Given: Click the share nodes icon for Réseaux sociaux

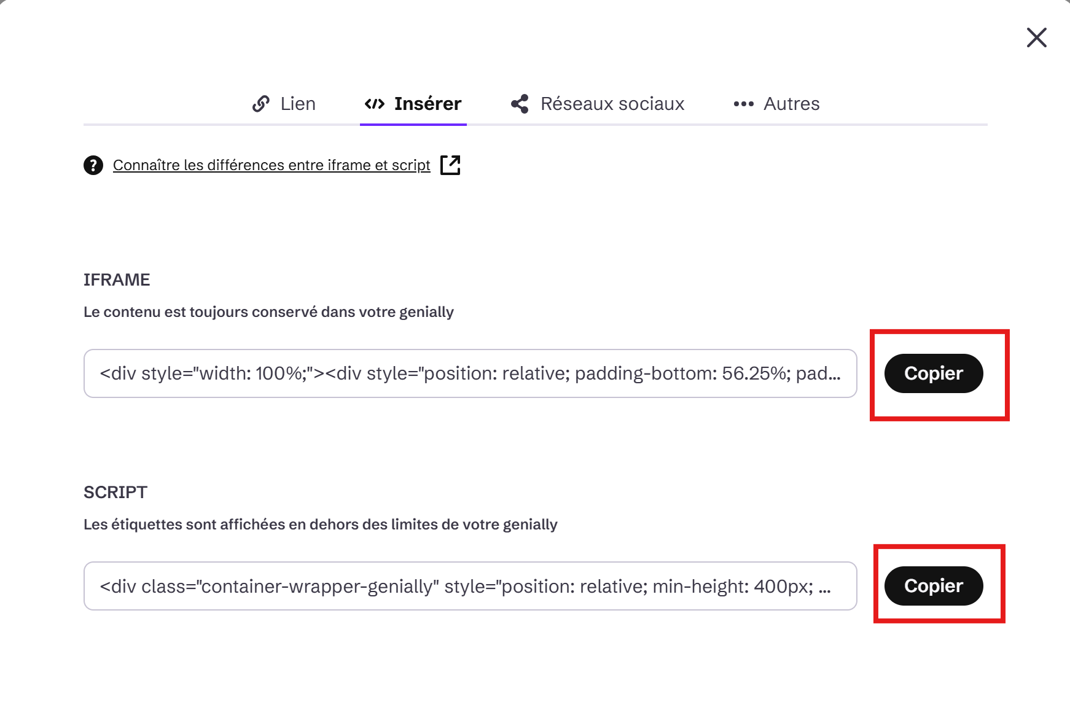Looking at the screenshot, I should click(x=520, y=104).
